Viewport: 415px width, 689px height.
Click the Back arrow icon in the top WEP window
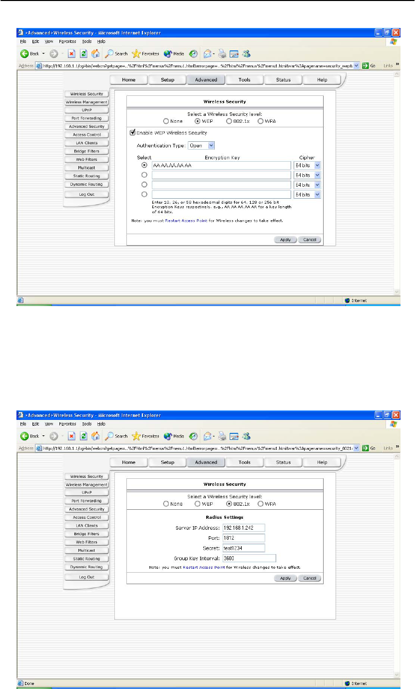(x=23, y=53)
